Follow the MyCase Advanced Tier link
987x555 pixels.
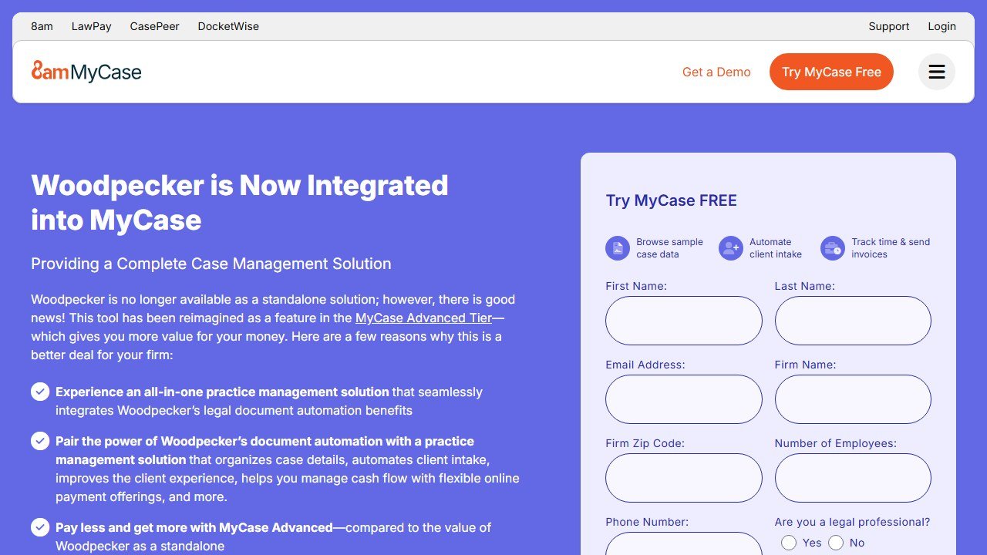point(423,318)
